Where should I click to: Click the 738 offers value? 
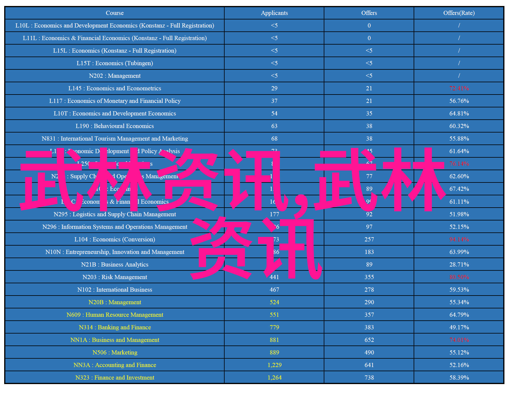[369, 377]
